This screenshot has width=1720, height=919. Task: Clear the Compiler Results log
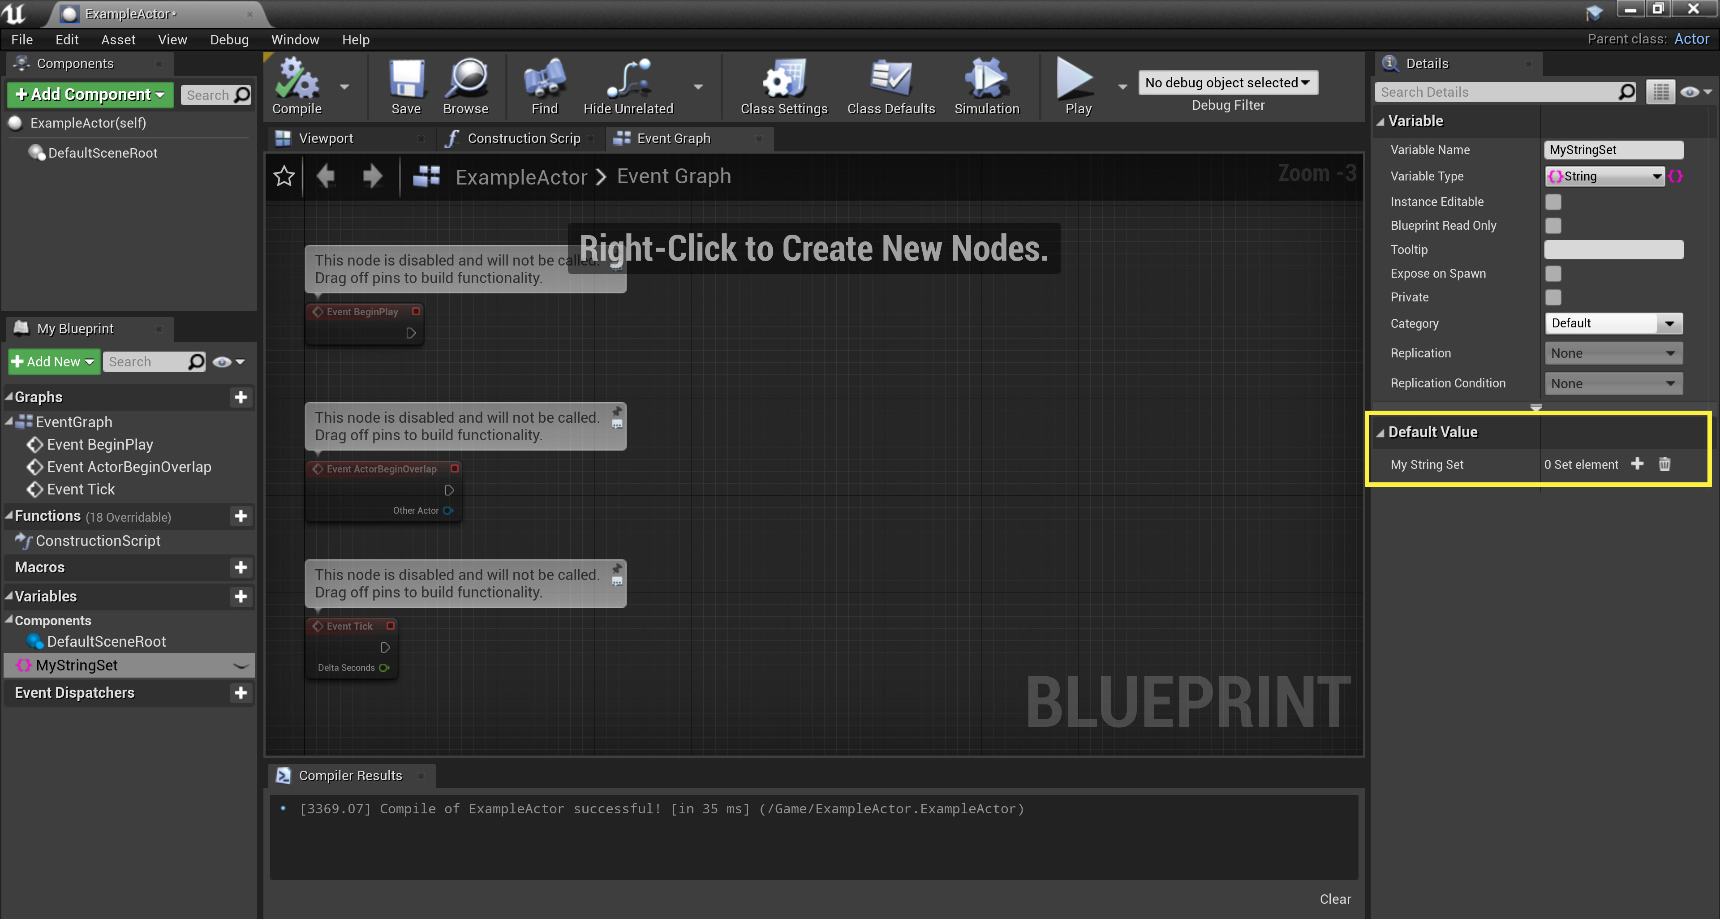click(1335, 899)
